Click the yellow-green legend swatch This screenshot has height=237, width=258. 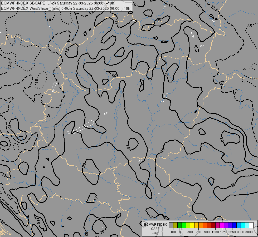point(188,225)
